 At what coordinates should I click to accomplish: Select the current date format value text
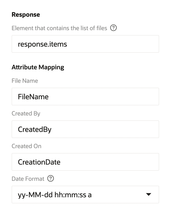(x=55, y=195)
